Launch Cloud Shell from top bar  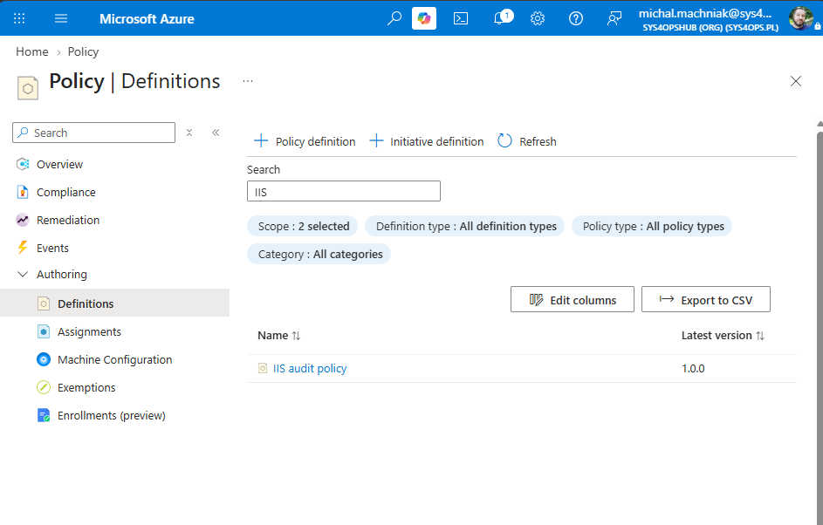coord(461,18)
